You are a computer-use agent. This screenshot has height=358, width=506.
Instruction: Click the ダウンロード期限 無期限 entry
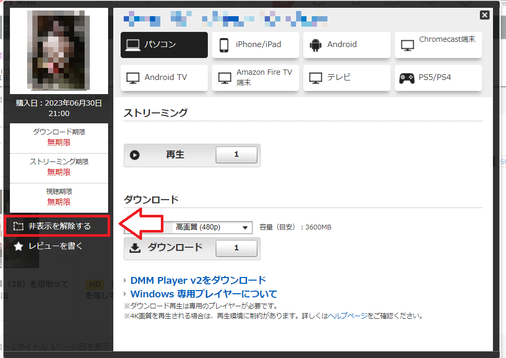click(x=59, y=137)
